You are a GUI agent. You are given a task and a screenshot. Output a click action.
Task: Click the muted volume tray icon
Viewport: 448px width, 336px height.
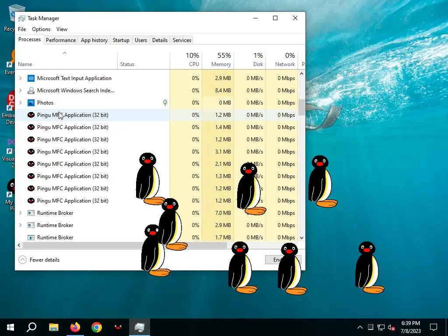tap(392, 327)
